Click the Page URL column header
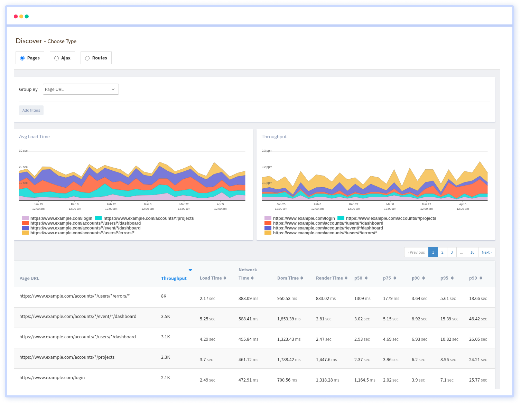Viewport: 521px width, 404px height. 29,278
